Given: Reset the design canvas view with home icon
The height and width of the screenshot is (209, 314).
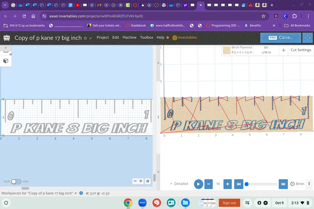Looking at the screenshot, I should 148,181.
